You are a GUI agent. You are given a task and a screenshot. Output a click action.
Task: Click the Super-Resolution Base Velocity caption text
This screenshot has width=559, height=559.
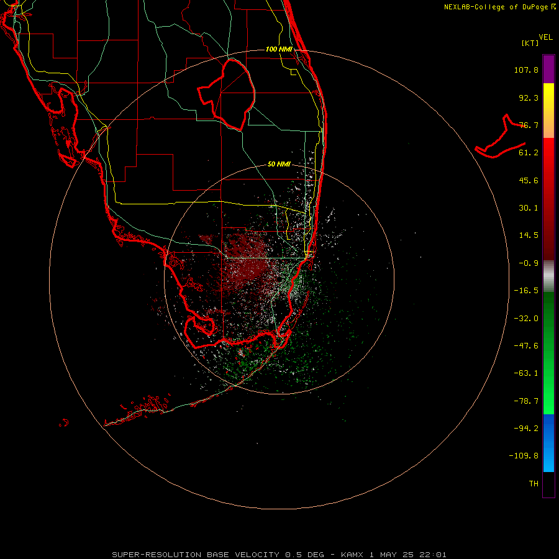[x=279, y=555]
